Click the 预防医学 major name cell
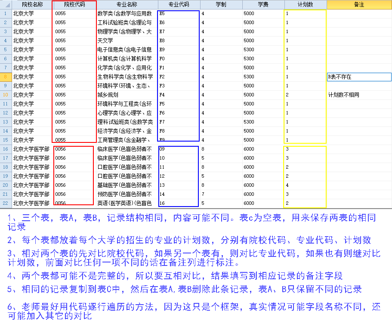Screen dimensions: 392x324 point(127,194)
